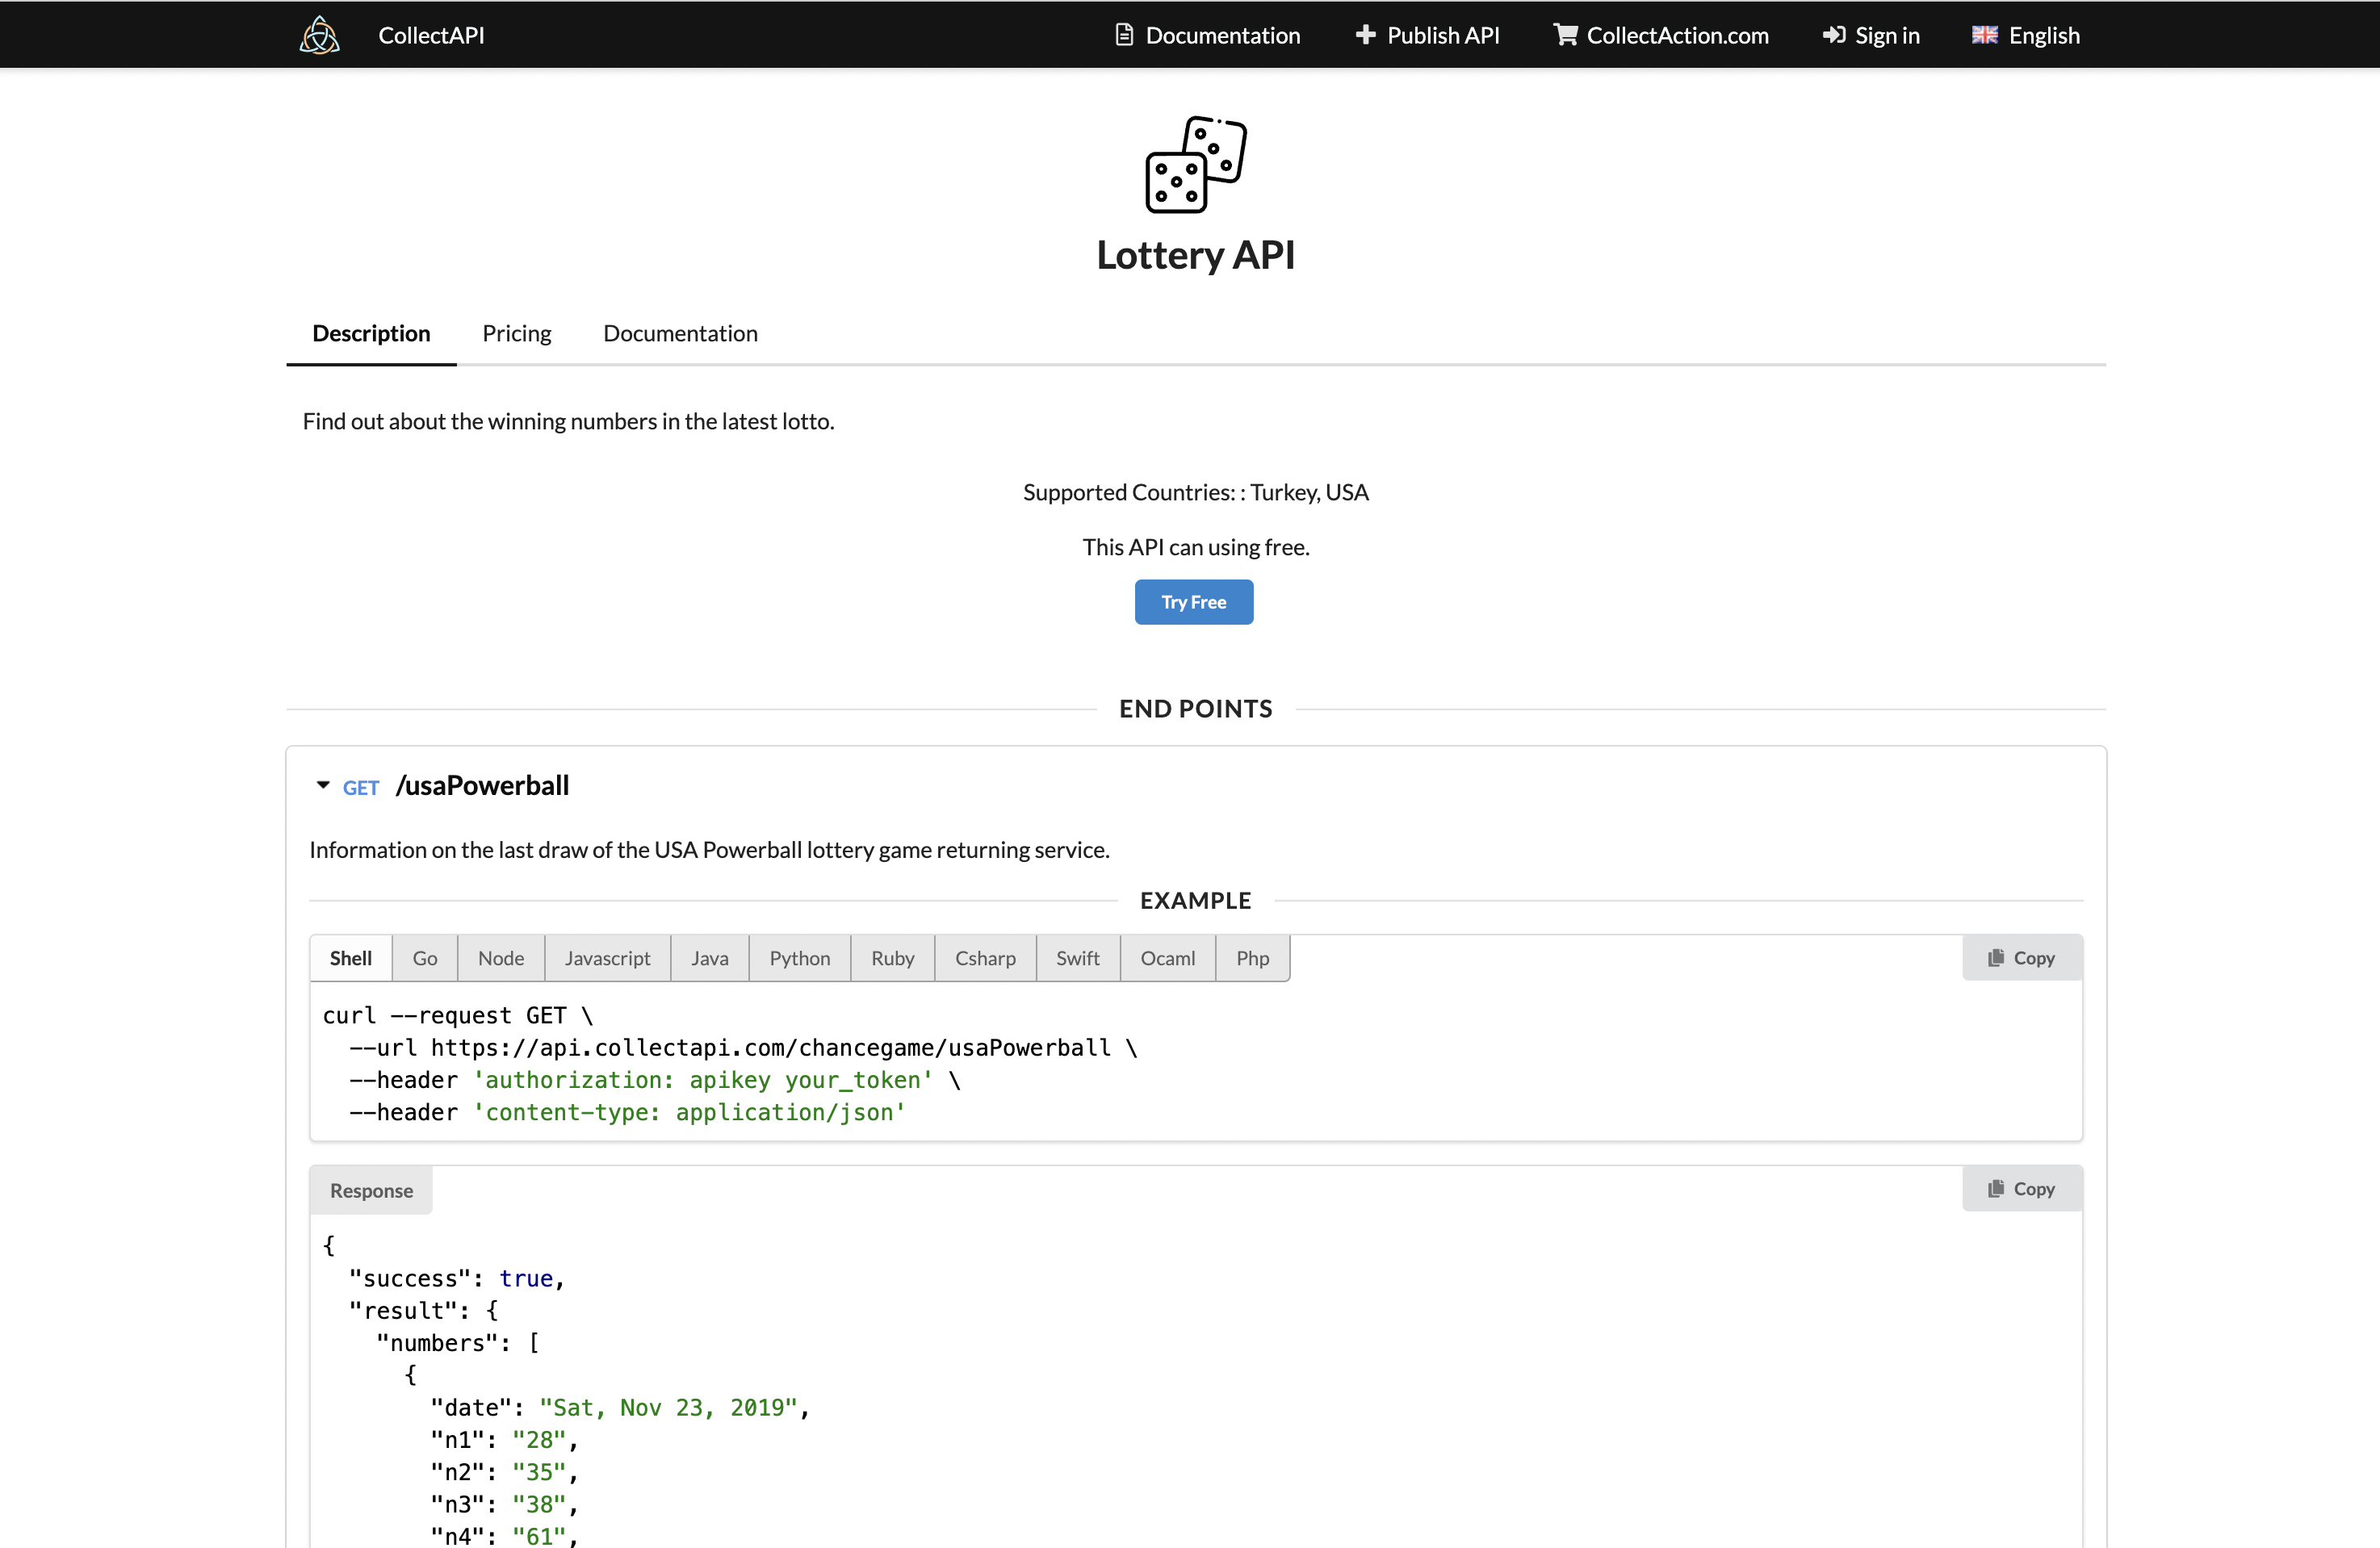This screenshot has width=2380, height=1548.
Task: Click the API URL in curl command
Action: 771,1047
